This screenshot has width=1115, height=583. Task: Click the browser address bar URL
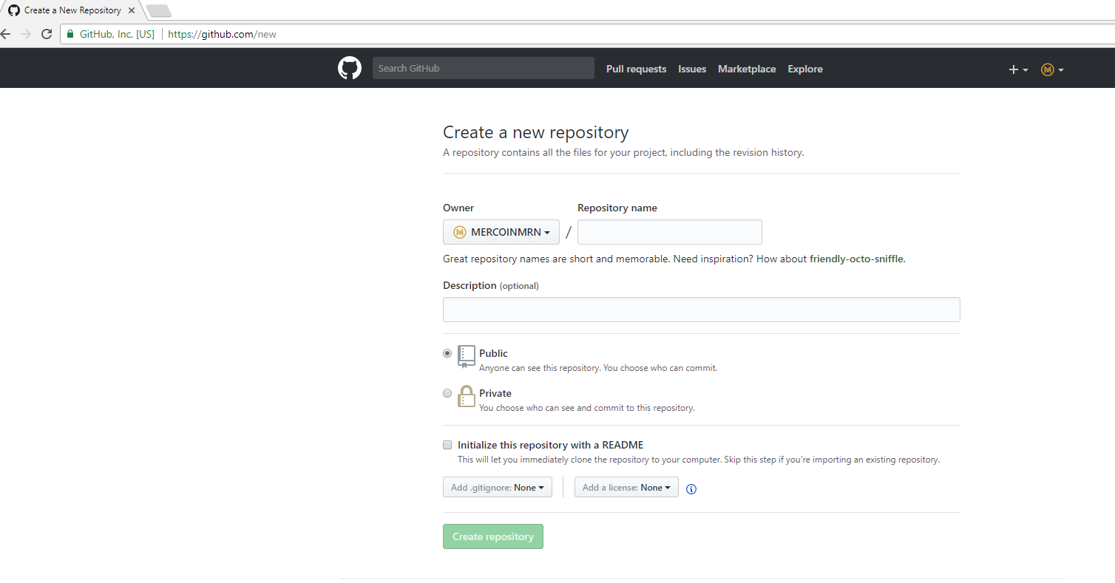click(222, 34)
